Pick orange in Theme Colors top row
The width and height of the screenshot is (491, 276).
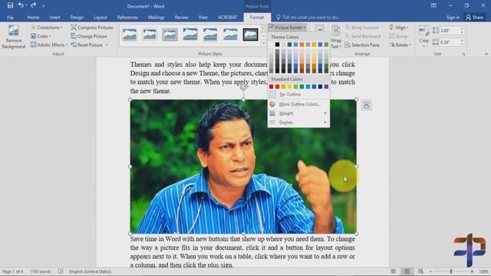pyautogui.click(x=302, y=44)
